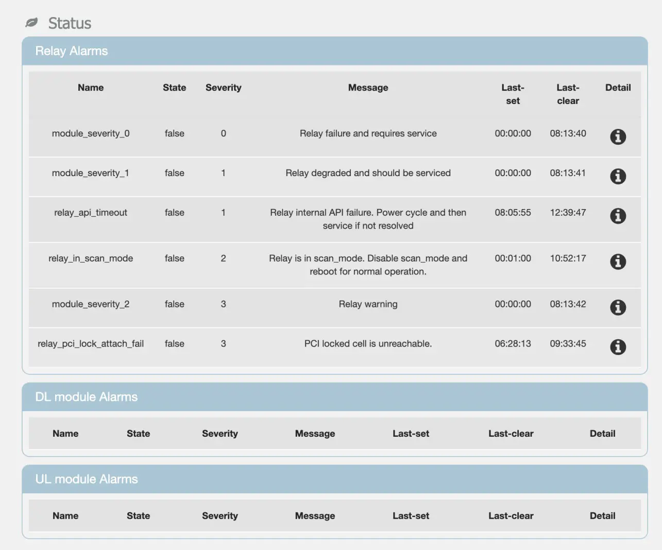Image resolution: width=662 pixels, height=550 pixels.
Task: Click false state of relay_api_timeout row
Action: click(175, 213)
